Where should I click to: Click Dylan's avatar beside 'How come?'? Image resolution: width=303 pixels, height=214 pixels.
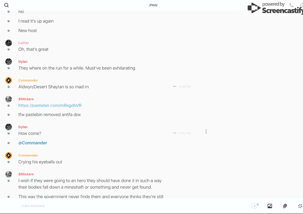[x=9, y=127]
